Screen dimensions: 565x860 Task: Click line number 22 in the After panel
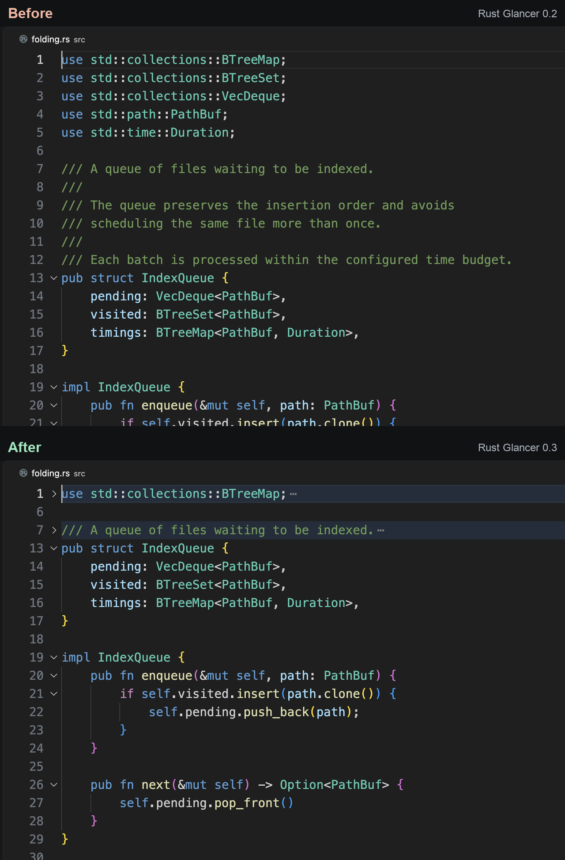pyautogui.click(x=36, y=712)
